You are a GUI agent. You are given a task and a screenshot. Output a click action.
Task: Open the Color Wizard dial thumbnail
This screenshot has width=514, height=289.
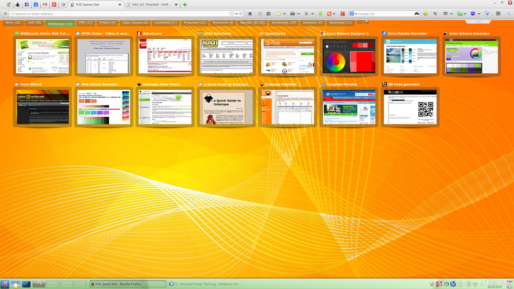click(x=42, y=107)
